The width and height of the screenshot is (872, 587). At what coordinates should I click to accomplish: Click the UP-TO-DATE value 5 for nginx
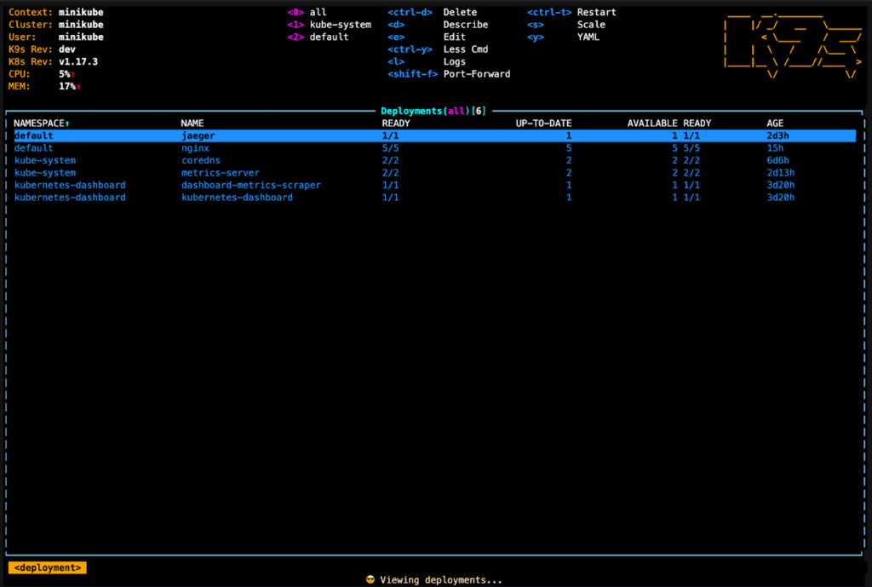[568, 148]
